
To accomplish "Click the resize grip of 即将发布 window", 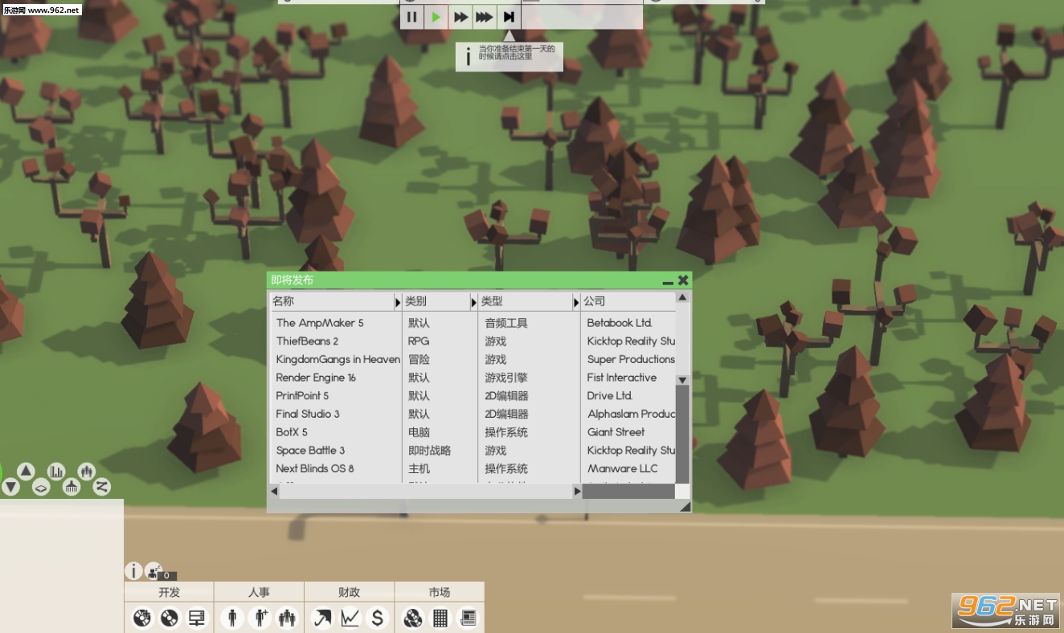I will (685, 506).
